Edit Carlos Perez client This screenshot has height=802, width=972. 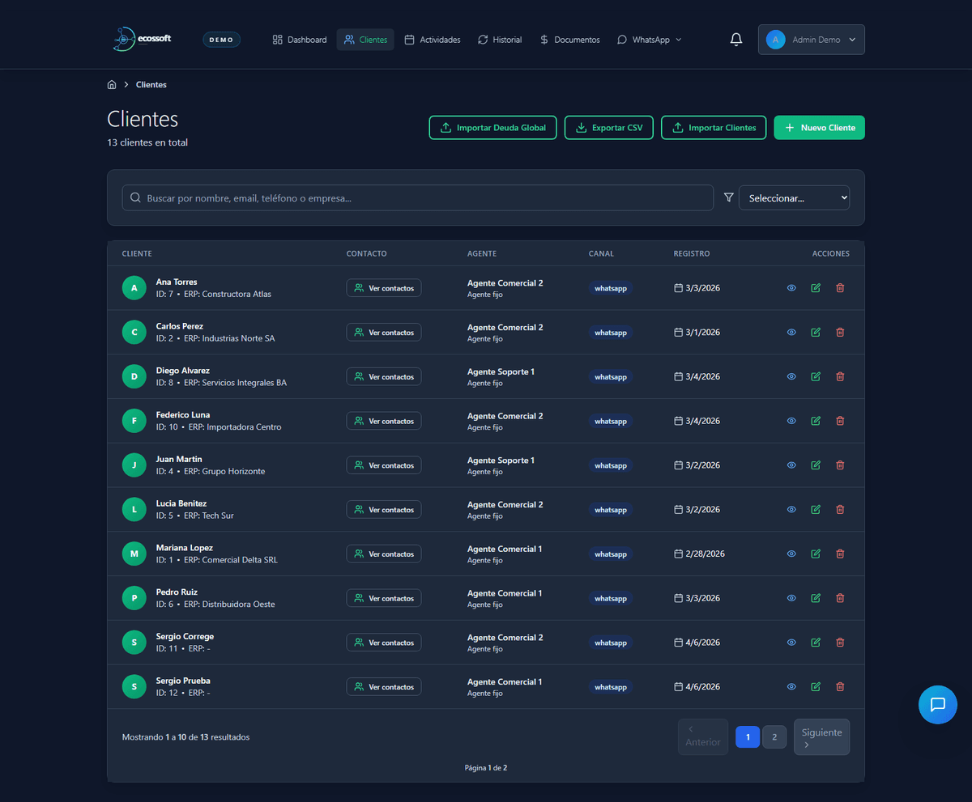pos(816,333)
